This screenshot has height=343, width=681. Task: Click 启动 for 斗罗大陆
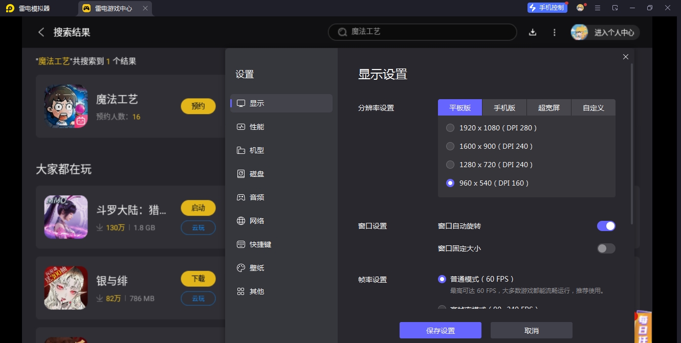coord(198,208)
